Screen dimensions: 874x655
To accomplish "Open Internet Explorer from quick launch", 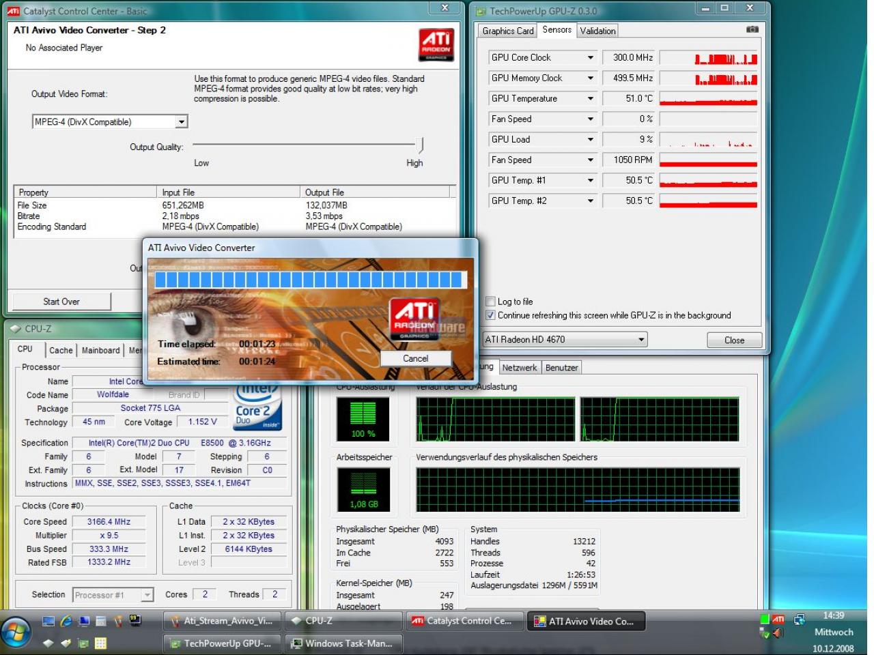I will click(x=66, y=621).
